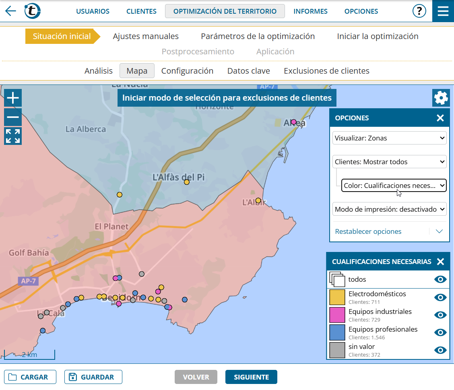Switch to the Configuración tab
This screenshot has width=454, height=390.
click(x=187, y=71)
